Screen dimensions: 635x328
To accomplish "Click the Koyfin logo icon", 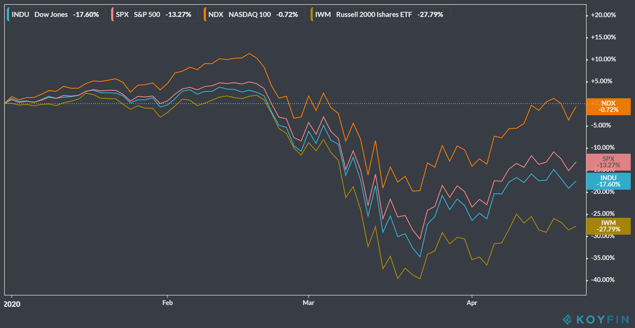I will (567, 320).
